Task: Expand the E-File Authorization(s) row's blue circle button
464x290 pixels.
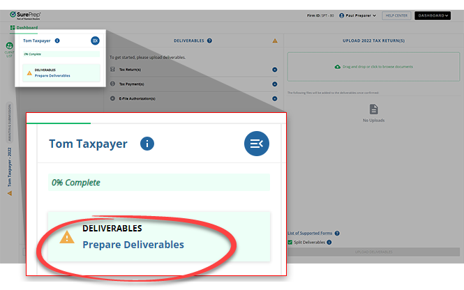Action: pos(275,98)
